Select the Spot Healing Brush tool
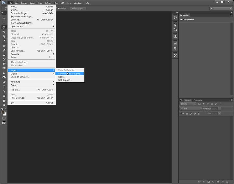Screen dimensions: 234x184 click(4, 46)
